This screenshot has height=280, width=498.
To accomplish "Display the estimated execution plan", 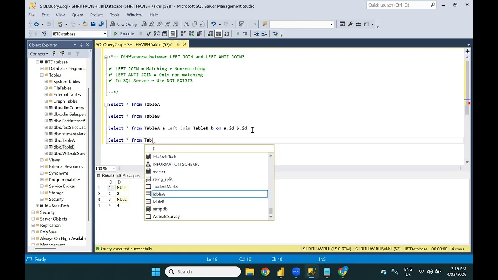I will 157,34.
